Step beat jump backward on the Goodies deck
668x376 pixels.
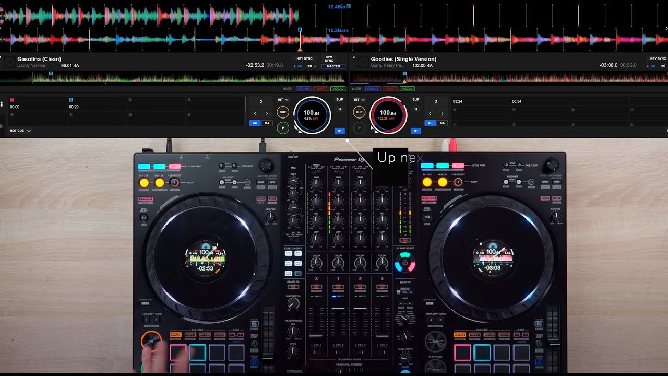point(431,113)
